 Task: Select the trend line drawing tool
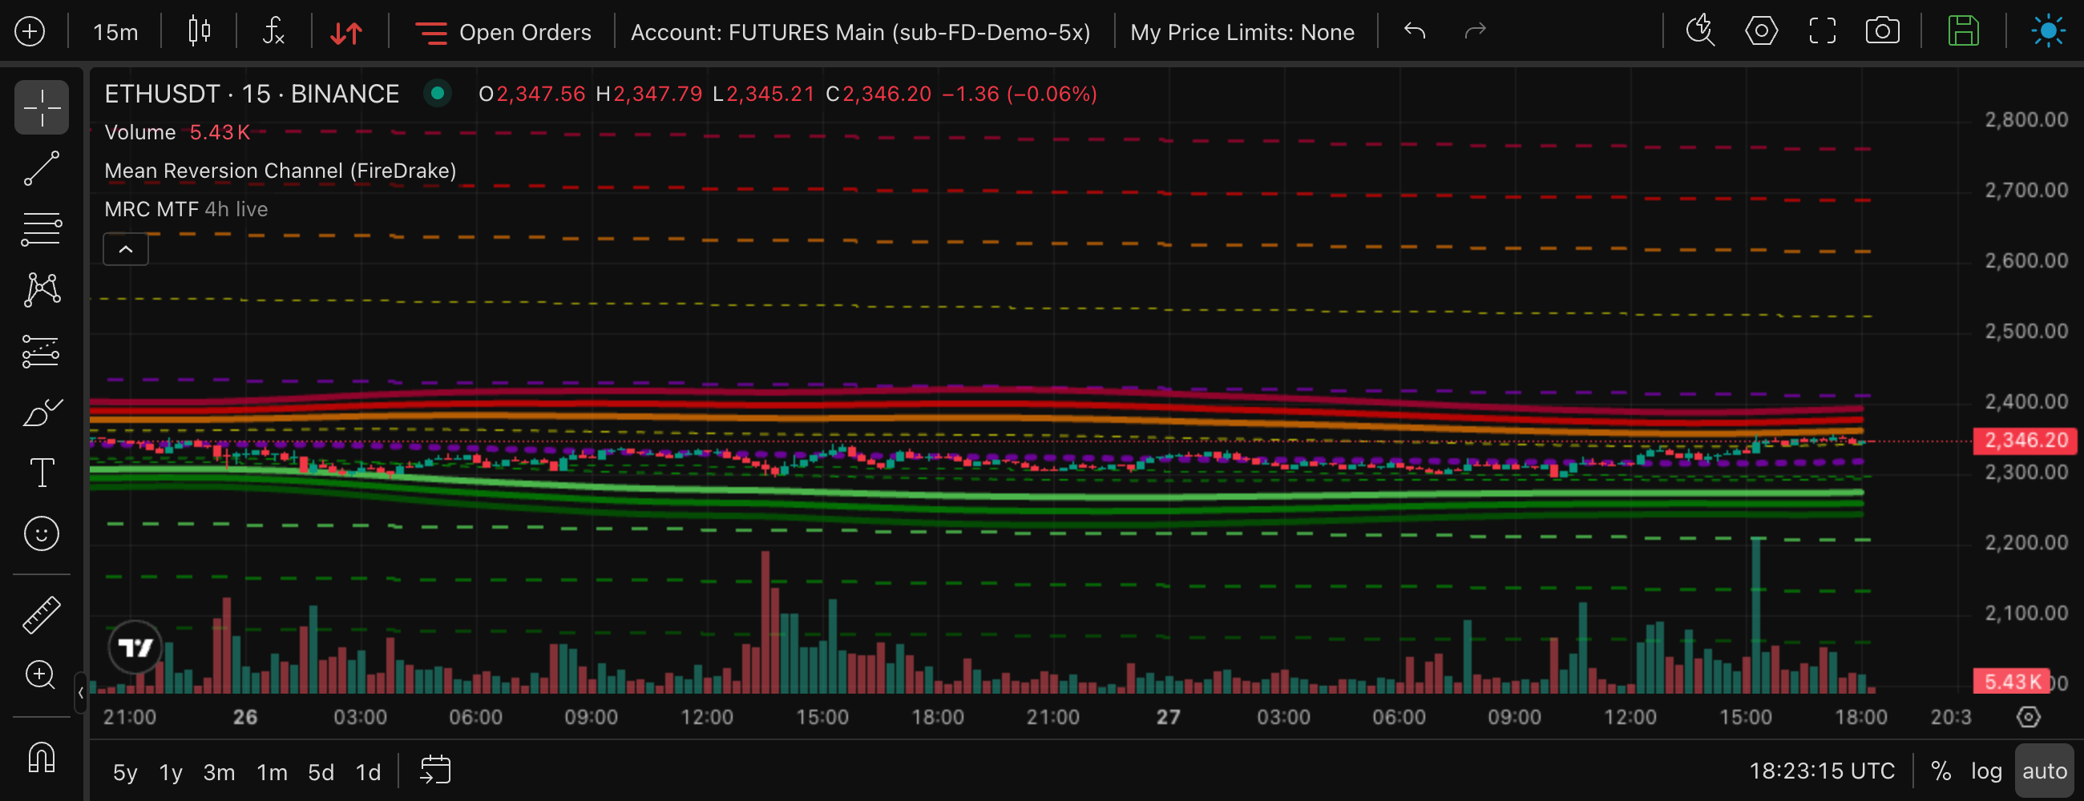point(41,168)
